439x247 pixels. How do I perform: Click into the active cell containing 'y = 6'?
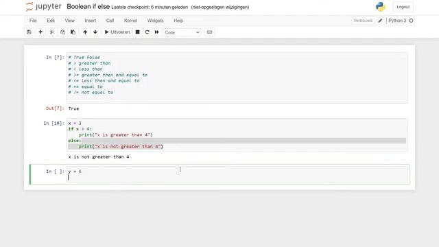[x=237, y=174]
